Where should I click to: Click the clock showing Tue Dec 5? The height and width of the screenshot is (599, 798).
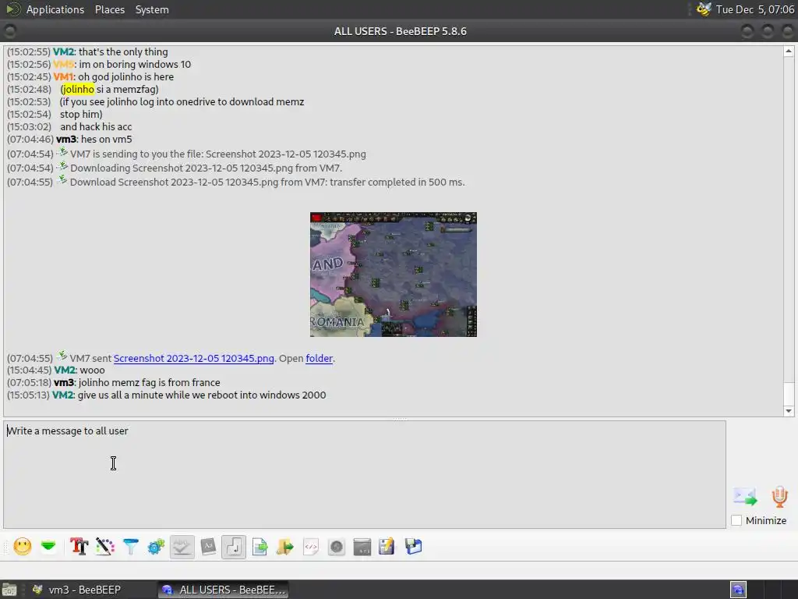754,9
